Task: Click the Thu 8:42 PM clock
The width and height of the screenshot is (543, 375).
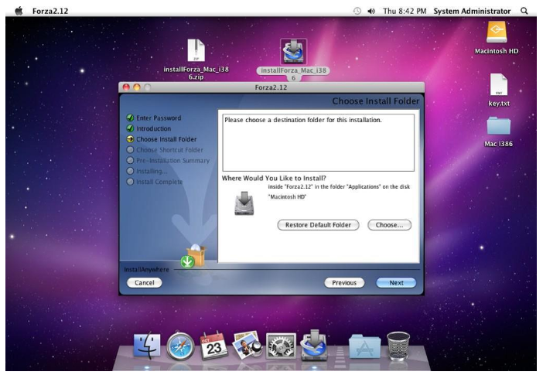Action: point(404,11)
